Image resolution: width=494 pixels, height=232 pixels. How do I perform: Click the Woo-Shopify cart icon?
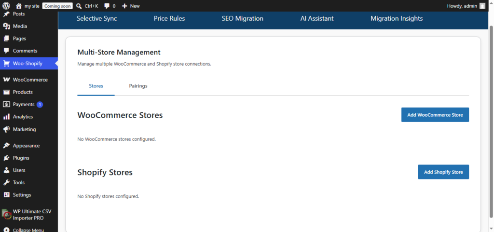pyautogui.click(x=6, y=64)
